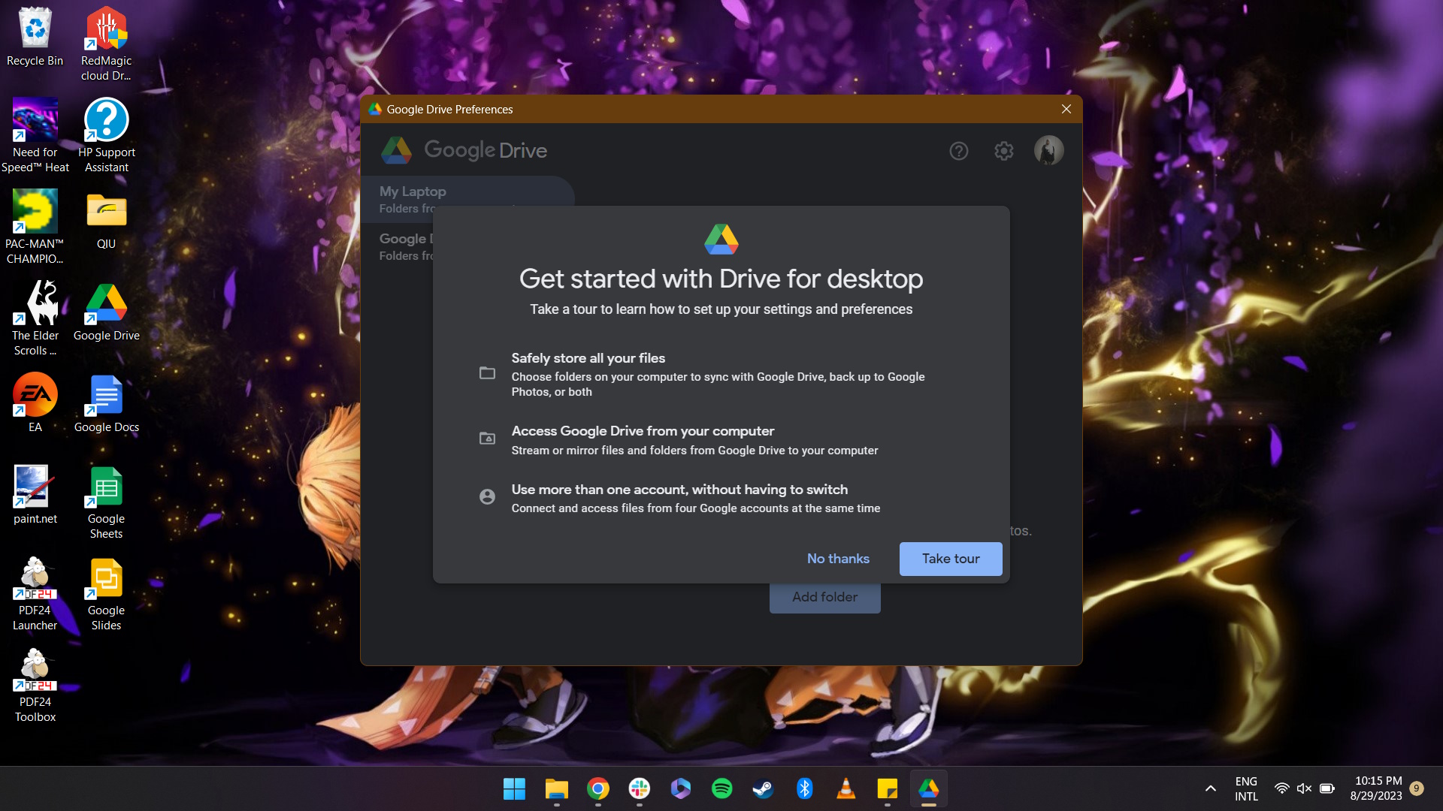Screen dimensions: 1443x811
Task: Open Google Drive Settings gear icon
Action: pyautogui.click(x=1004, y=150)
